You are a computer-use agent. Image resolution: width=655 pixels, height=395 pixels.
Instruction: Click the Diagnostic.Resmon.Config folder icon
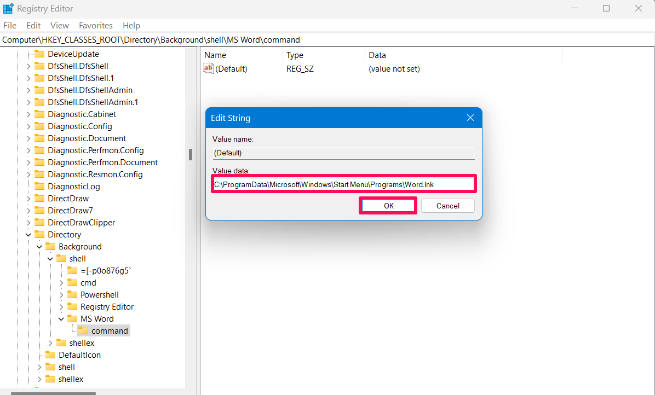point(39,175)
